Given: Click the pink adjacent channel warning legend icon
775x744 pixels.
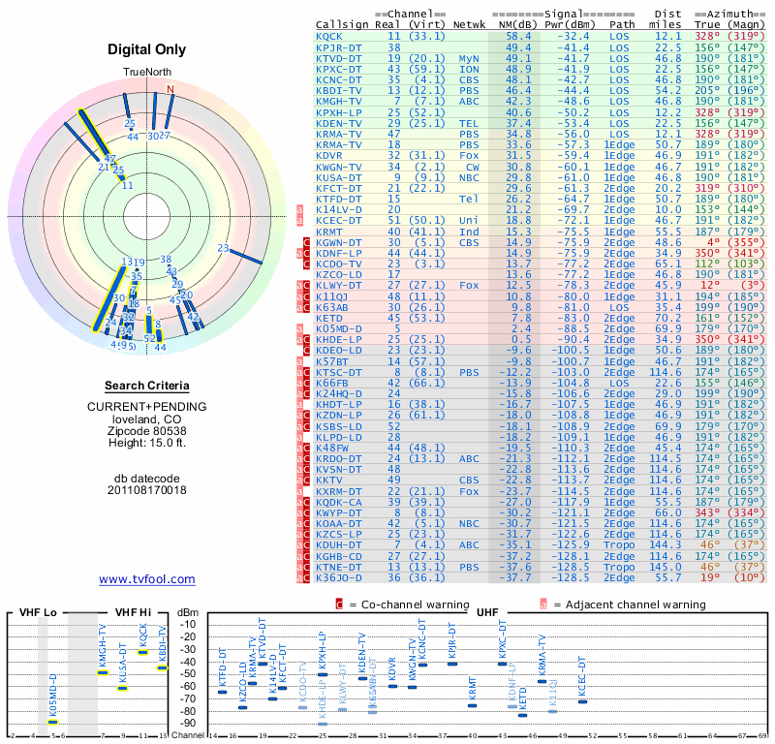Looking at the screenshot, I should pyautogui.click(x=543, y=604).
